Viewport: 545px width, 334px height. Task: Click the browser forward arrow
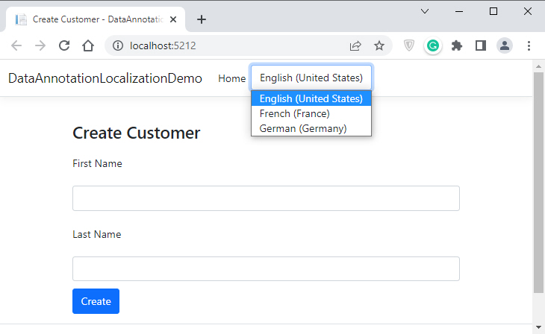tap(40, 45)
